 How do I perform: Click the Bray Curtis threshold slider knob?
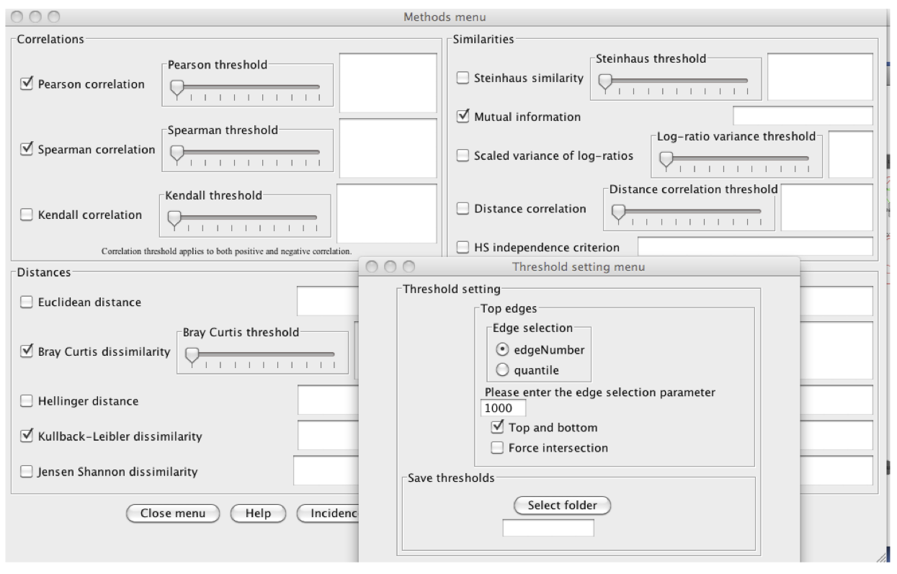pyautogui.click(x=192, y=356)
